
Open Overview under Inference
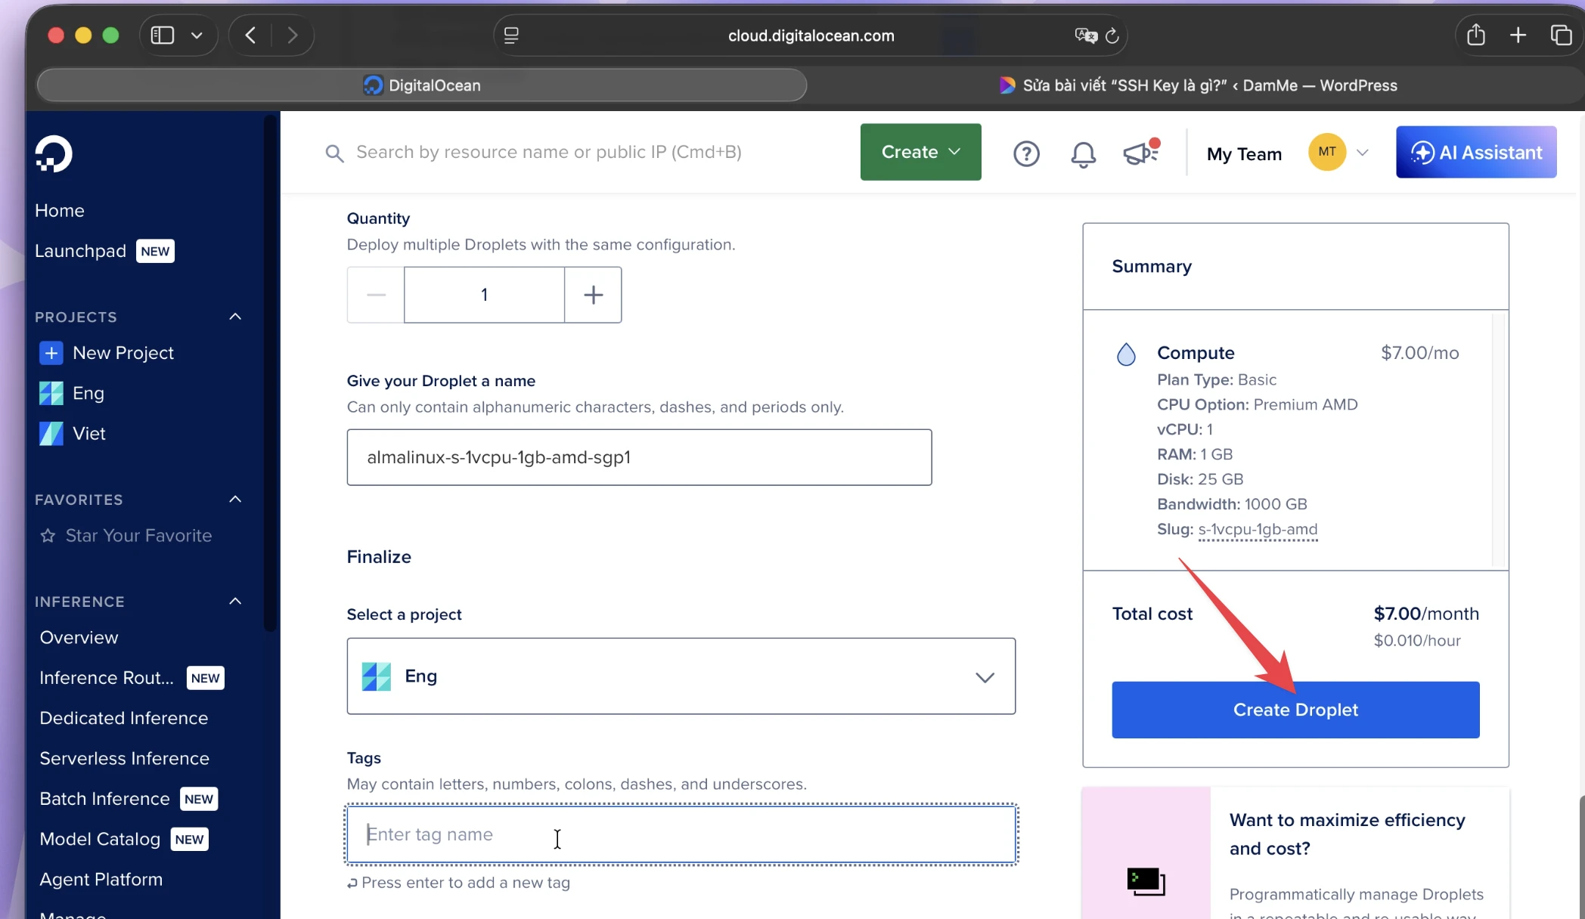tap(79, 638)
